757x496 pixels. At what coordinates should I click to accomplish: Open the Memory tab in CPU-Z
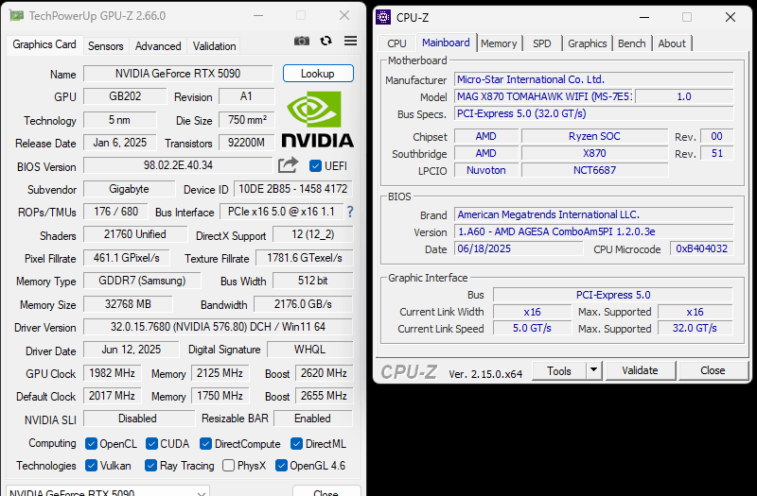click(x=499, y=43)
